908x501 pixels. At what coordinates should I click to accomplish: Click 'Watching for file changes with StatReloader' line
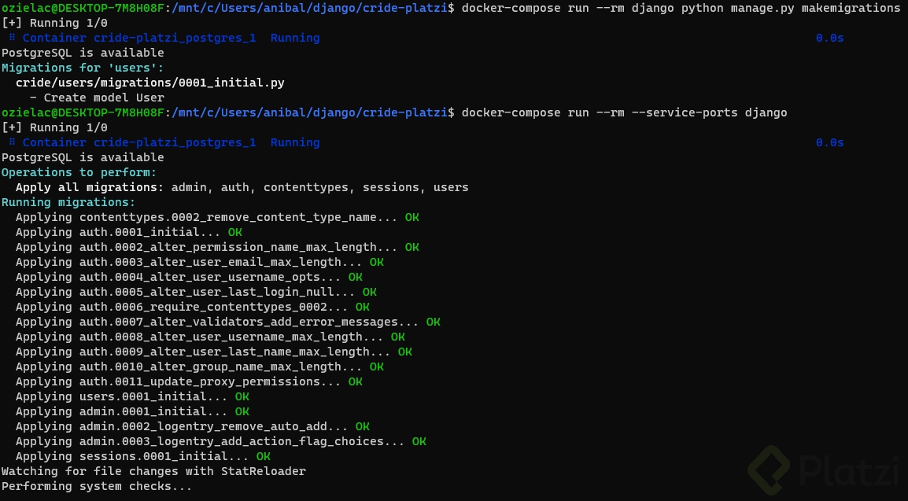[153, 471]
